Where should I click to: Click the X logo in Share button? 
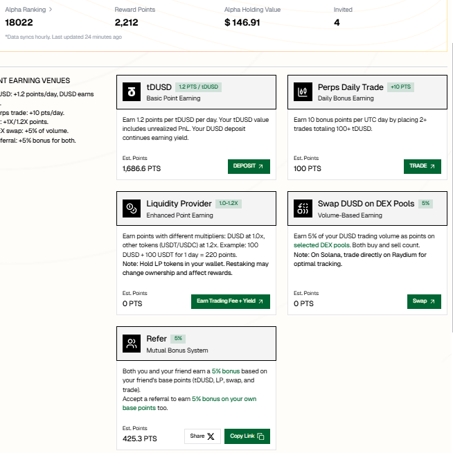[x=211, y=436]
